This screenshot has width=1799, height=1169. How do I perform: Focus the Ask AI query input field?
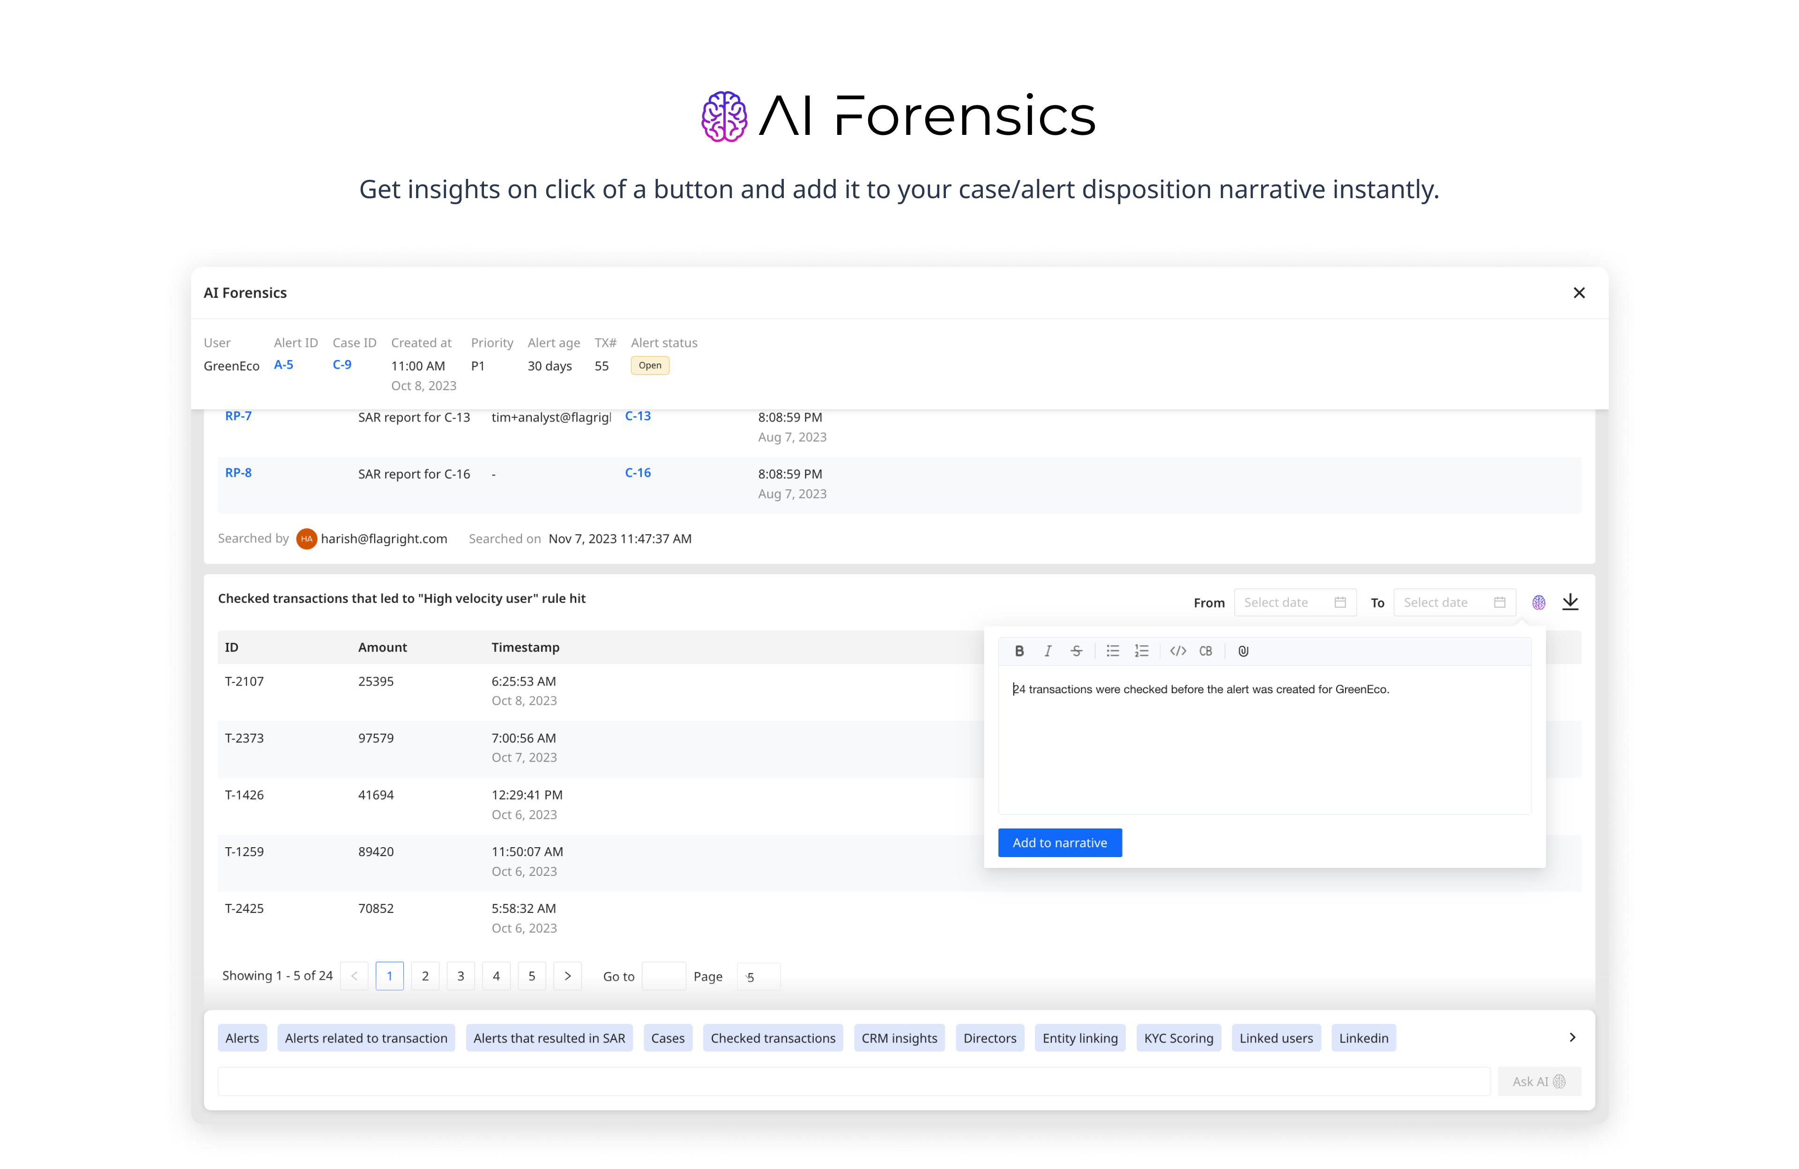(x=854, y=1081)
